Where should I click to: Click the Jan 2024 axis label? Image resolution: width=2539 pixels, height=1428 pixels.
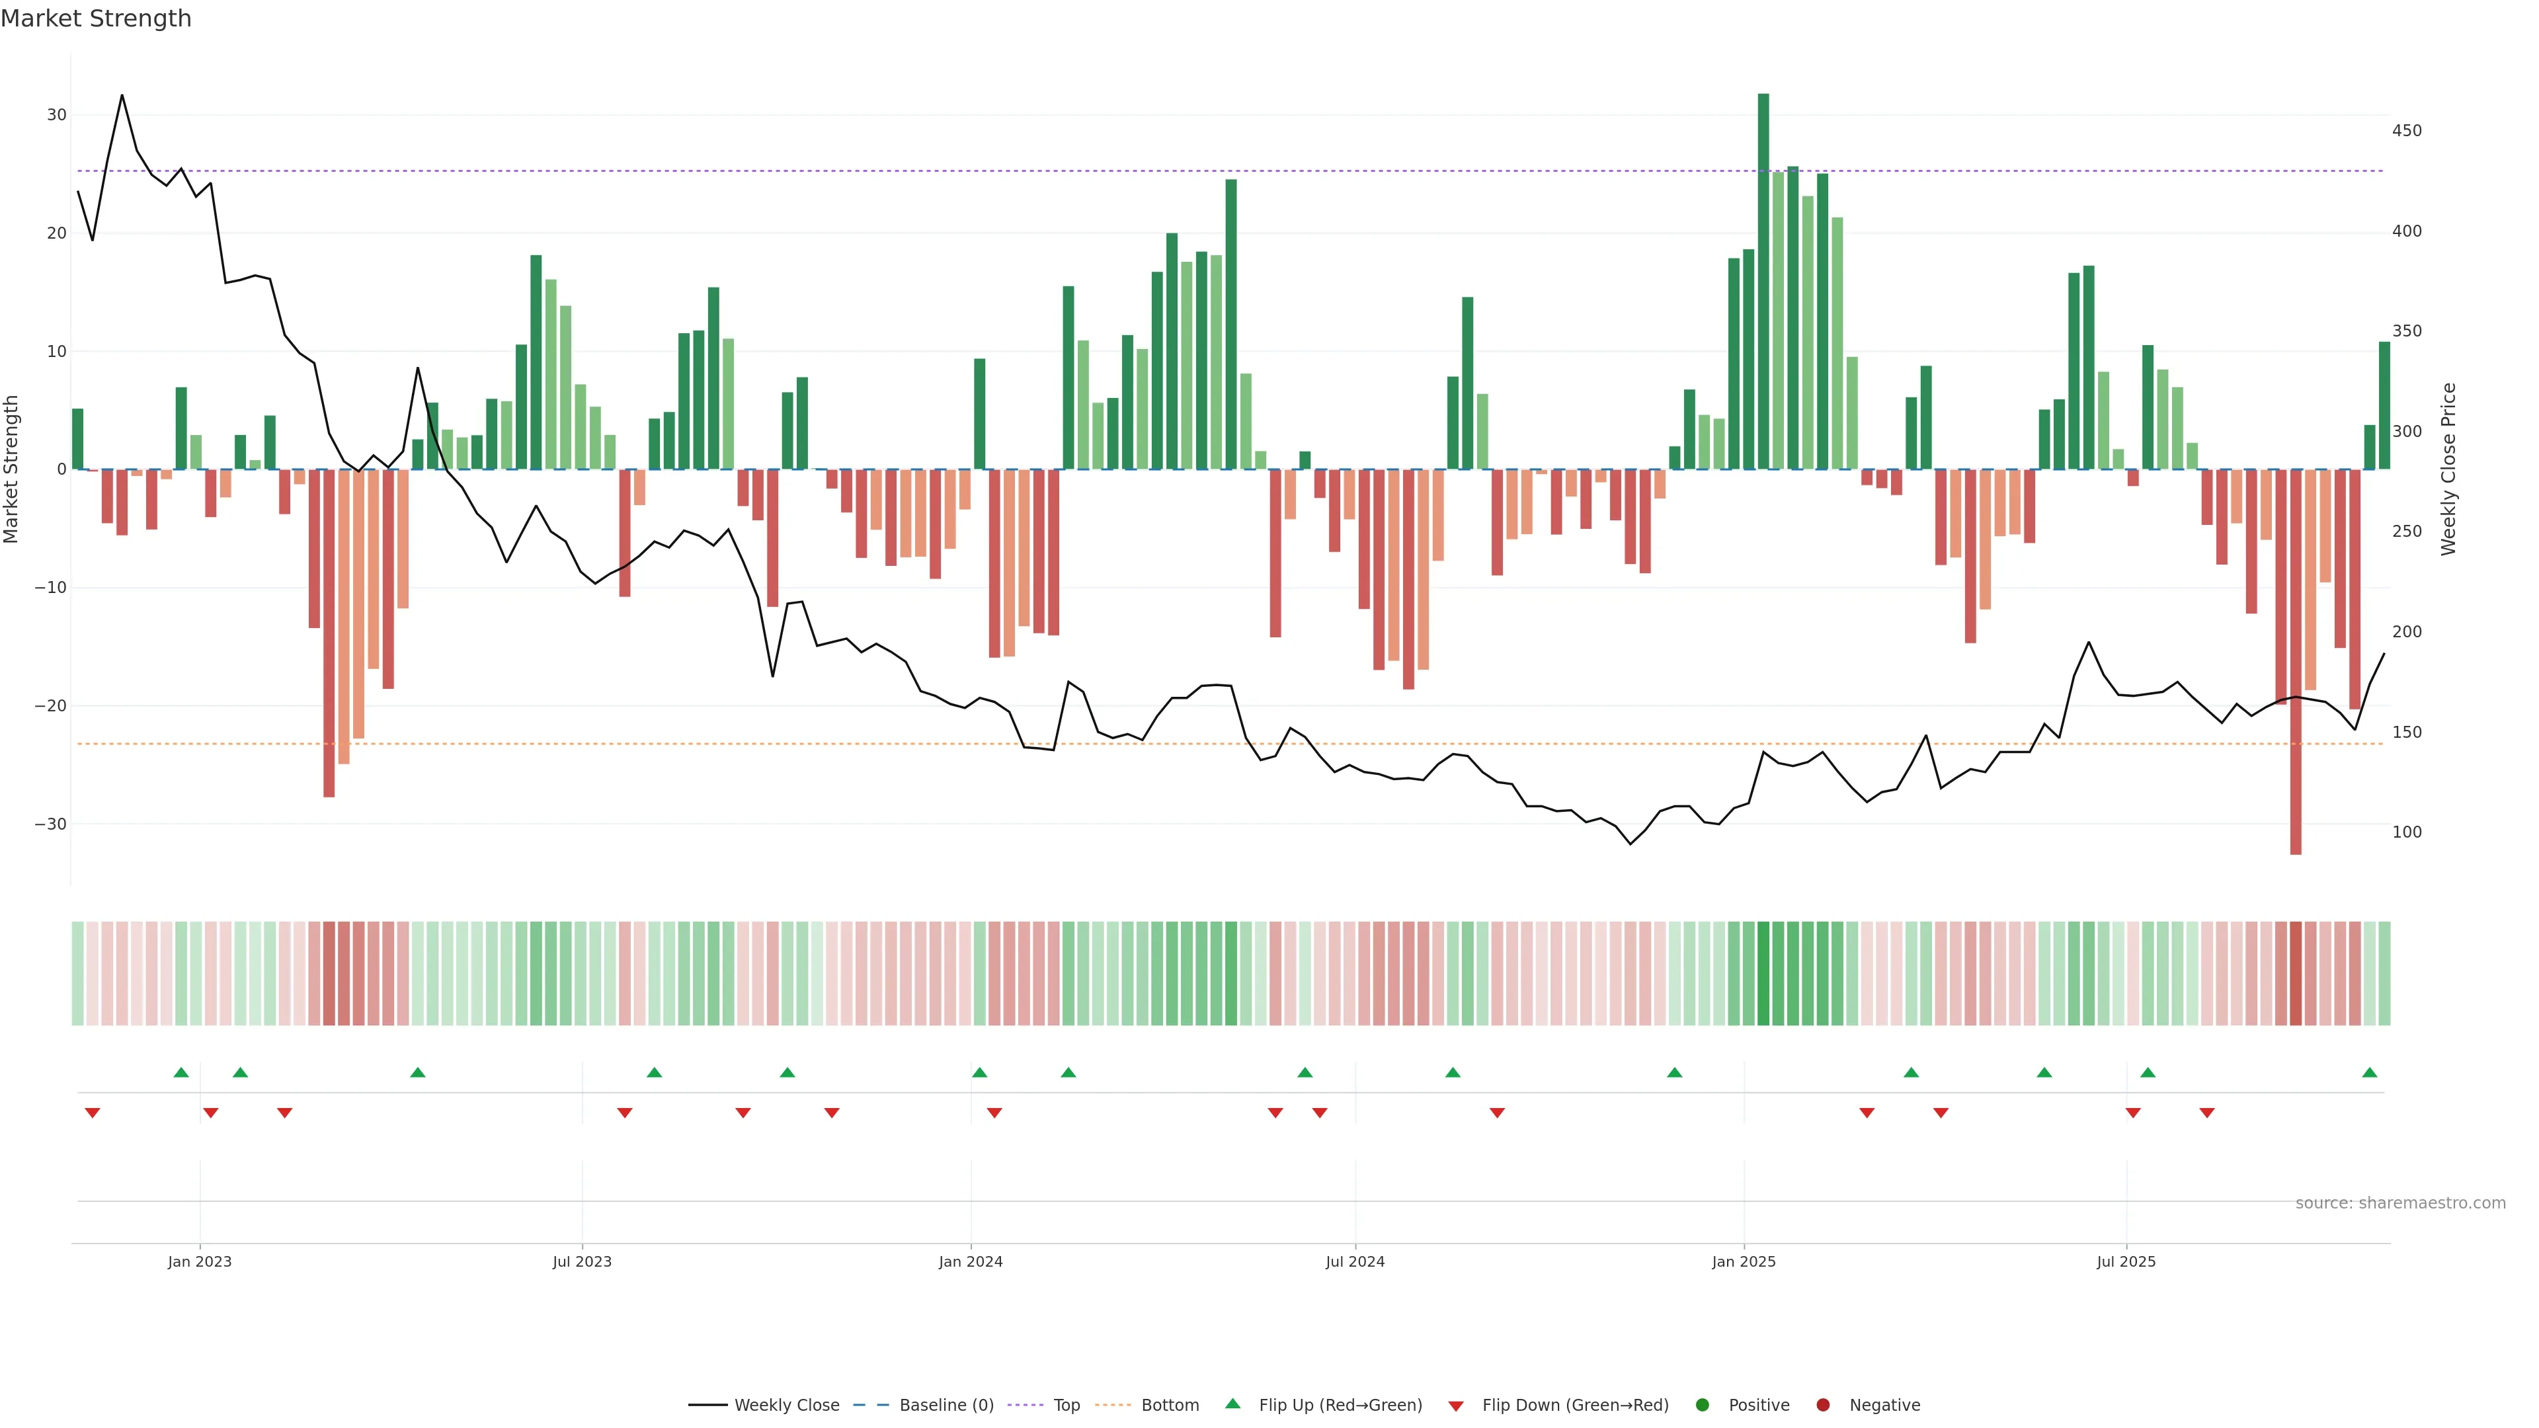[970, 1261]
